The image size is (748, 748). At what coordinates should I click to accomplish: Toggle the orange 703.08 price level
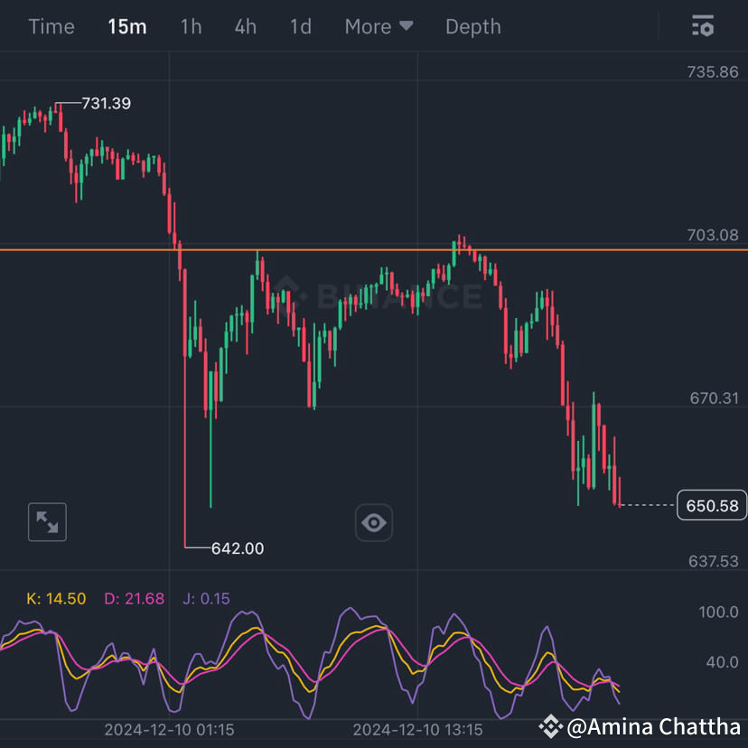[713, 235]
